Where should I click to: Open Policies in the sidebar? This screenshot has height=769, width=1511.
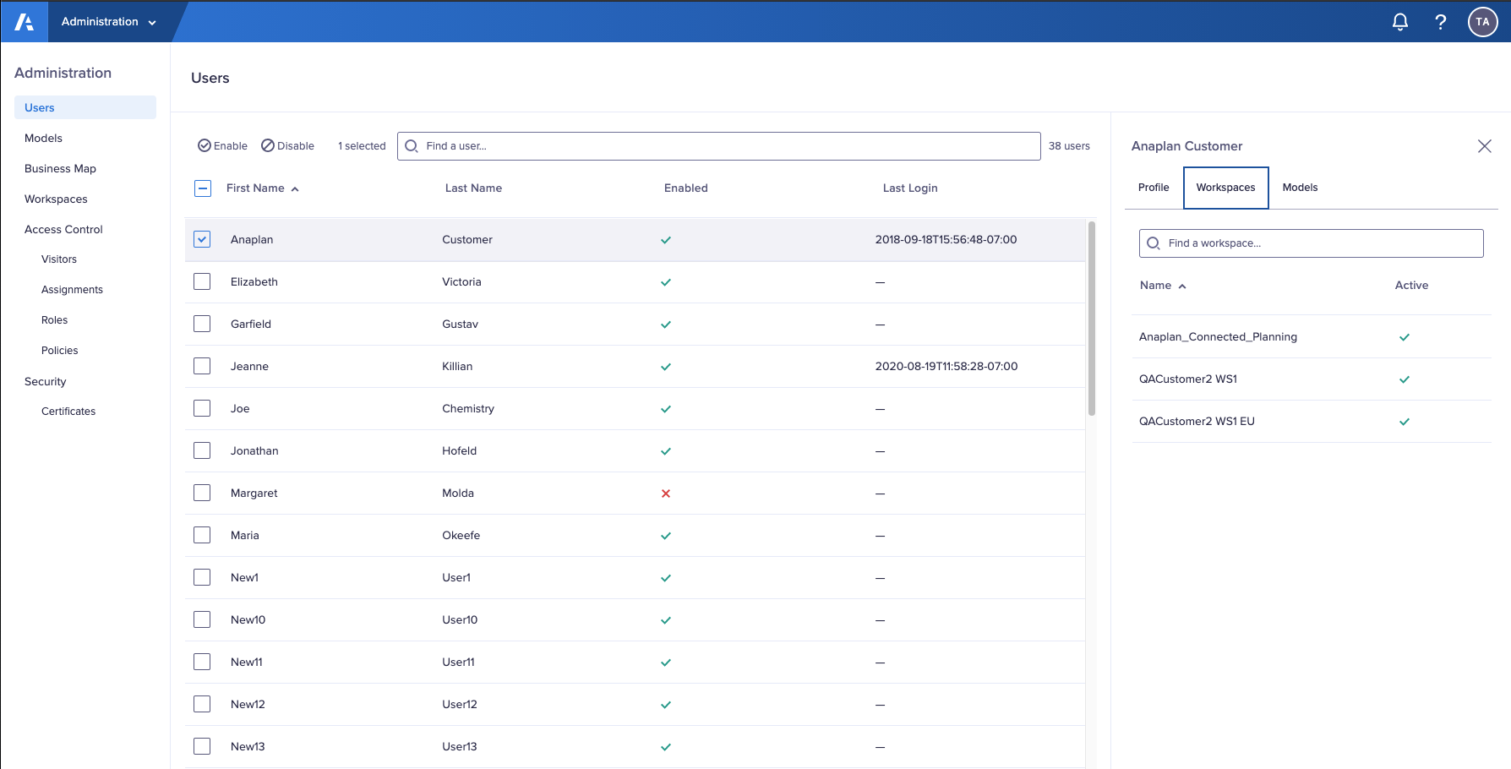pos(59,351)
